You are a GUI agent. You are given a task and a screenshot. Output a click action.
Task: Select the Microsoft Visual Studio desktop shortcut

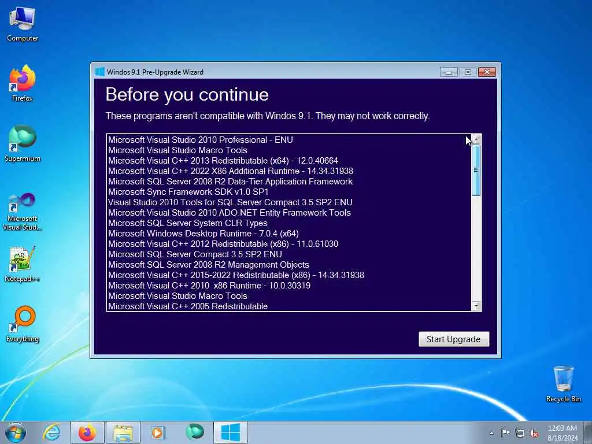click(x=23, y=212)
